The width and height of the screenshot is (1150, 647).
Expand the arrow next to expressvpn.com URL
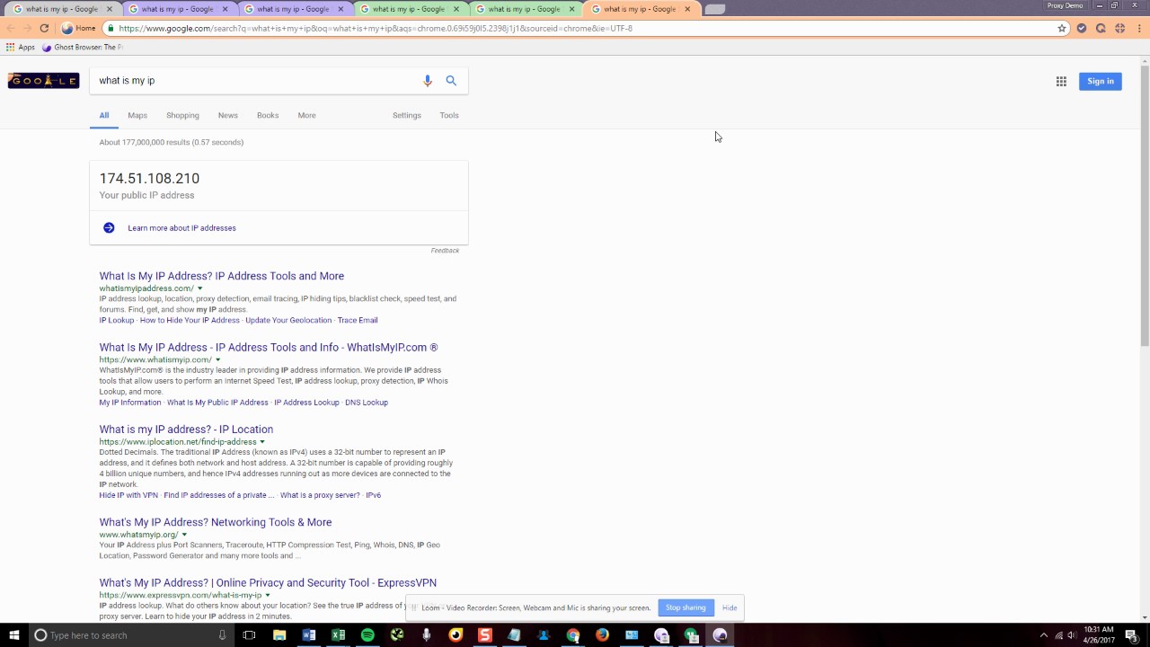pyautogui.click(x=268, y=595)
